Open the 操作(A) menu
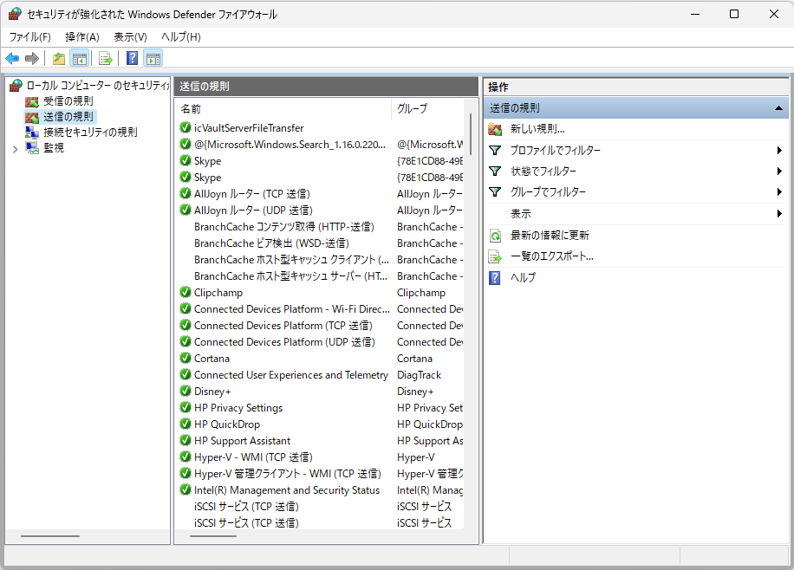This screenshot has width=794, height=570. click(x=82, y=37)
